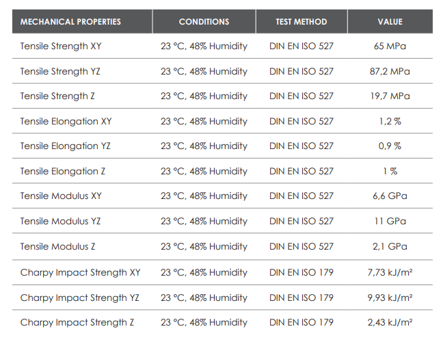Select DIN EN ISO 179 in Charpy YZ row
Viewport: 441px width, 344px height.
point(302,298)
